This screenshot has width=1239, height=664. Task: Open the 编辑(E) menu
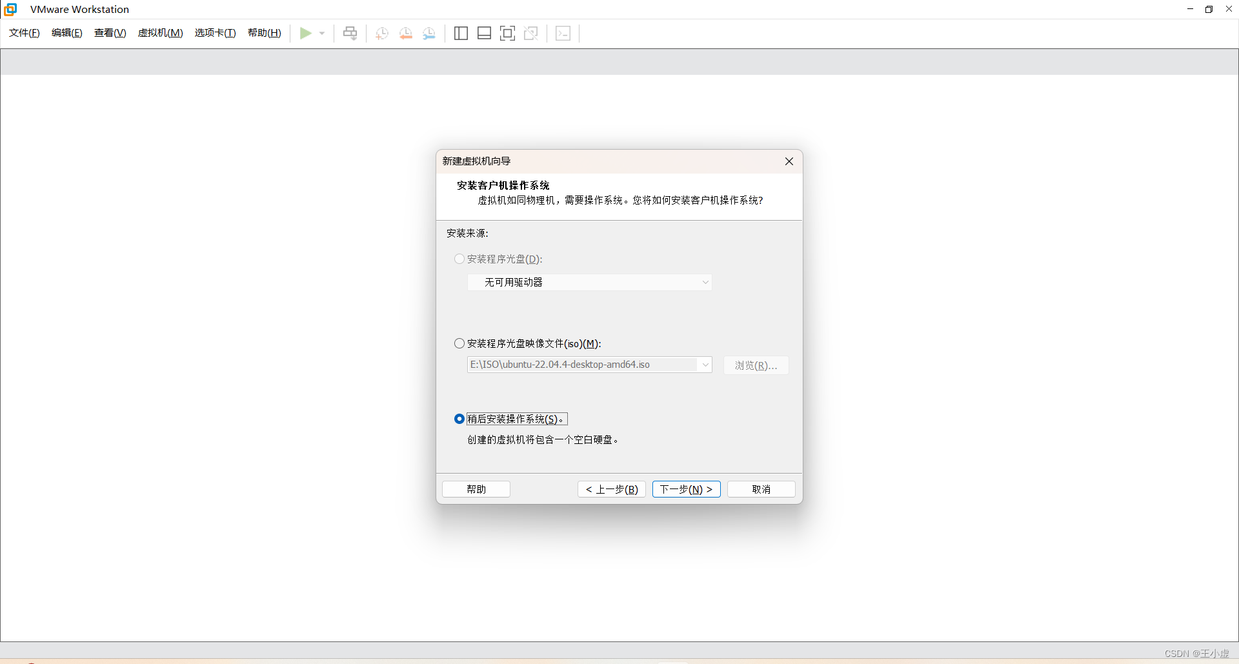[67, 33]
